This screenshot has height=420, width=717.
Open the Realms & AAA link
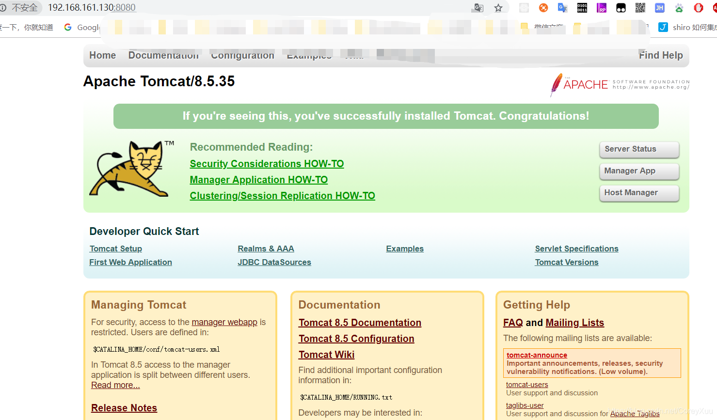266,249
